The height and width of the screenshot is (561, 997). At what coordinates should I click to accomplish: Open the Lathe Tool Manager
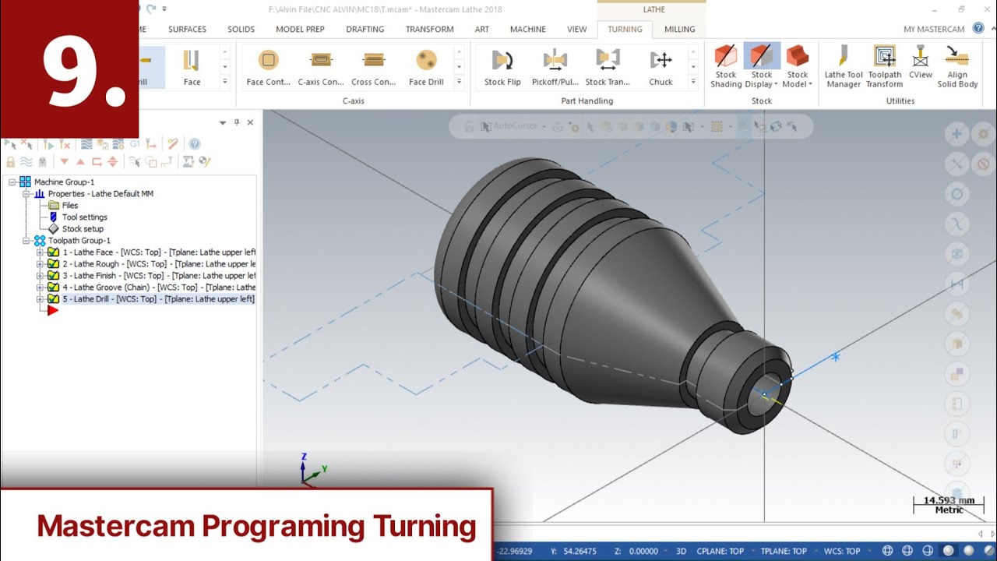(x=844, y=67)
